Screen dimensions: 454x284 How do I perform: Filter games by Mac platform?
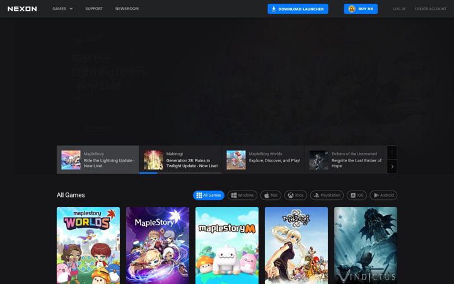[271, 195]
